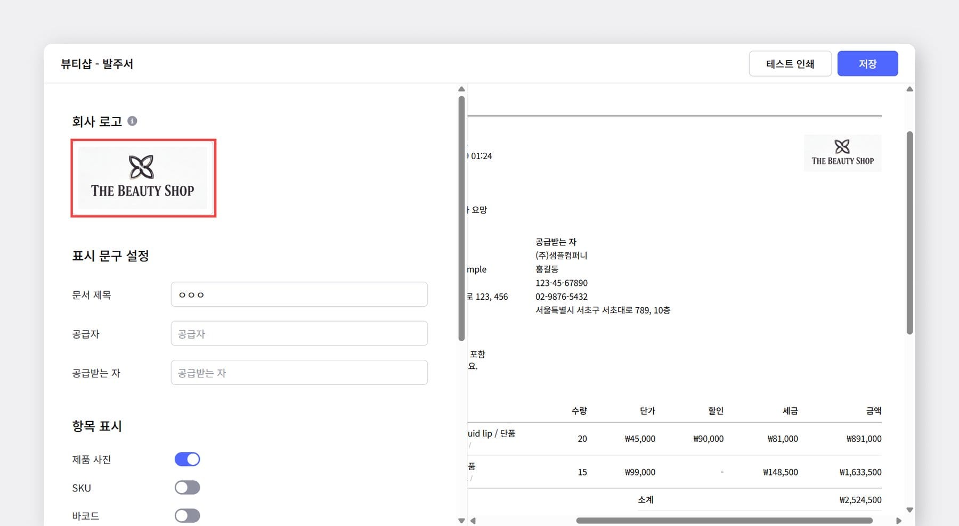Image resolution: width=959 pixels, height=526 pixels.
Task: Click the 뷰티샵 - 발주서 page title
Action: point(97,64)
